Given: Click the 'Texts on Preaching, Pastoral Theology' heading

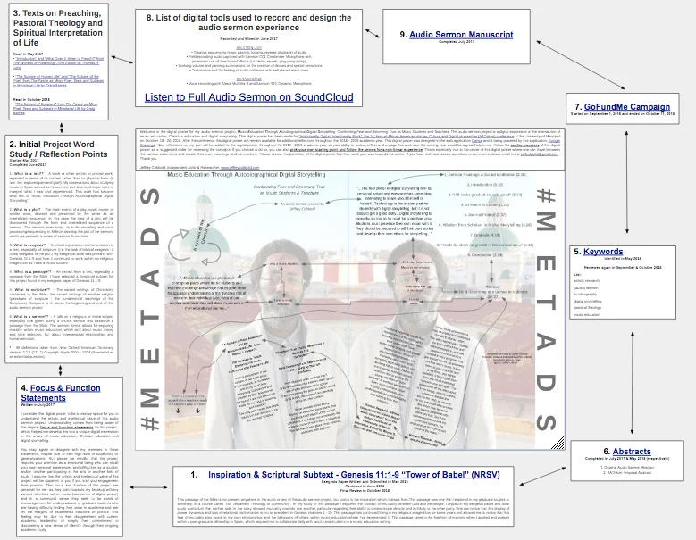Looking at the screenshot, I should coord(58,28).
